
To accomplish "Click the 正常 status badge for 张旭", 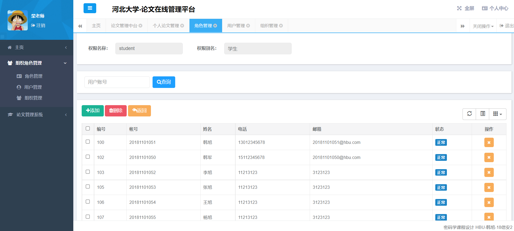I will (x=441, y=187).
